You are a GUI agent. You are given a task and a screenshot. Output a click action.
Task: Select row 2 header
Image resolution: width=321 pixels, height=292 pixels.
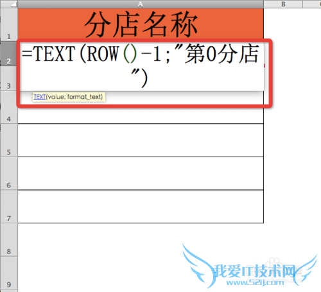pos(9,53)
